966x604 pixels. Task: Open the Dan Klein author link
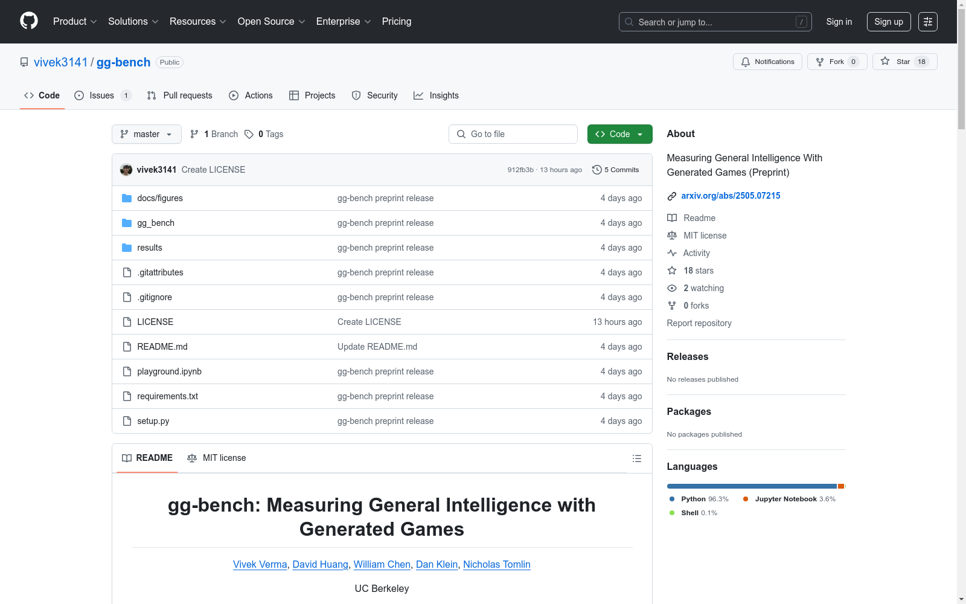(x=437, y=564)
